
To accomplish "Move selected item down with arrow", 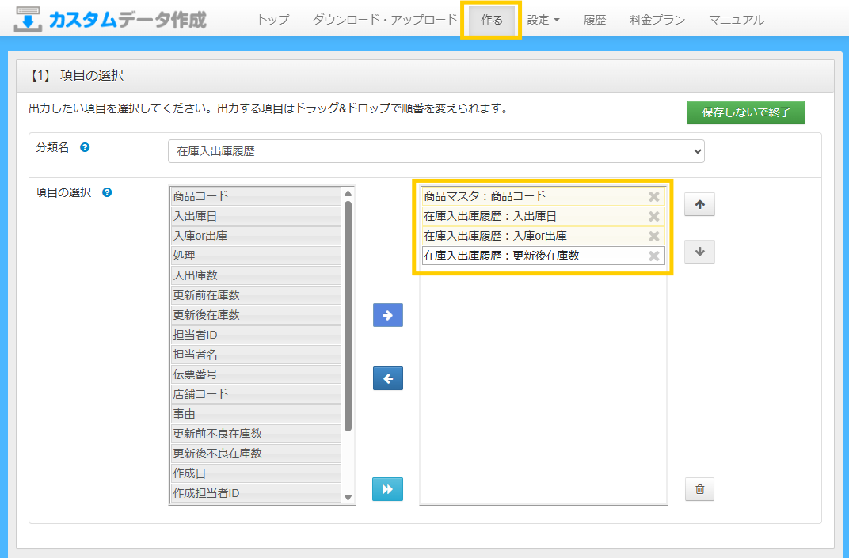I will click(x=699, y=252).
